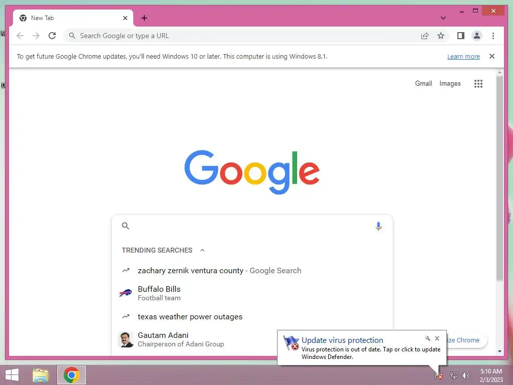Click the share page icon in address bar
513x385 pixels.
(425, 36)
